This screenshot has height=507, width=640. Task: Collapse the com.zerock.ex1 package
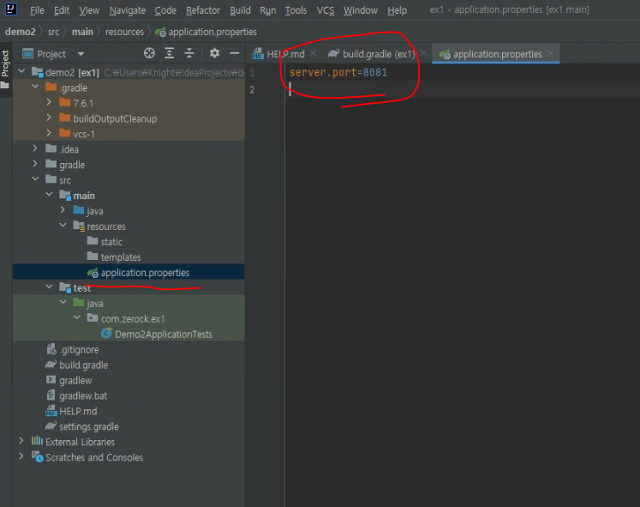77,317
